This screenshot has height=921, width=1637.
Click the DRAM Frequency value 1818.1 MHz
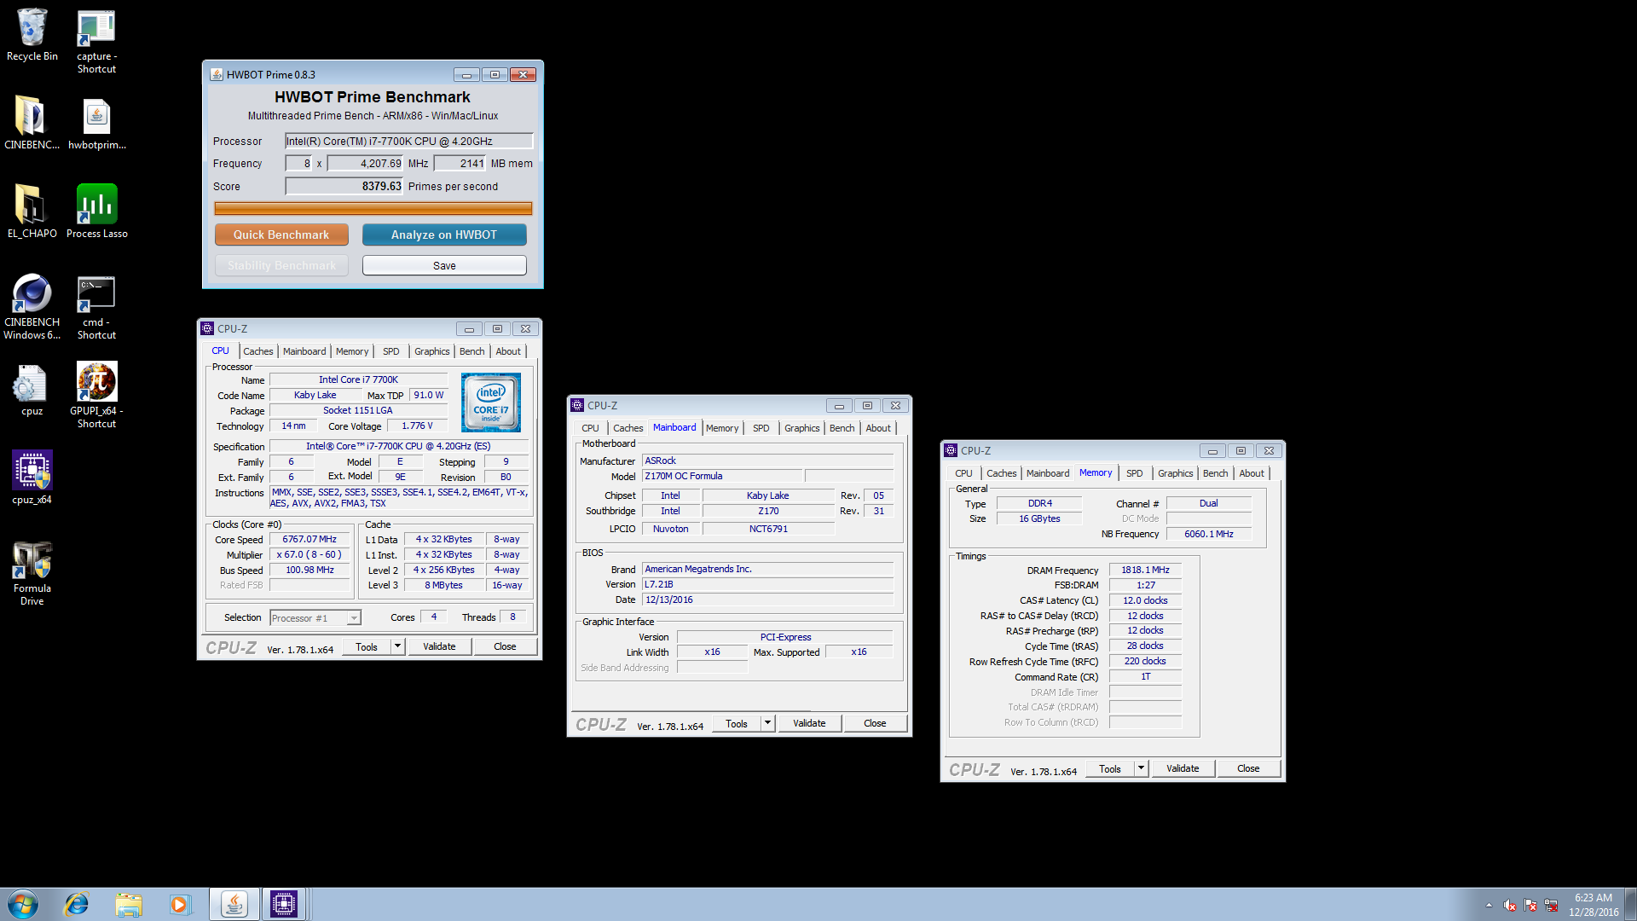[x=1145, y=570]
